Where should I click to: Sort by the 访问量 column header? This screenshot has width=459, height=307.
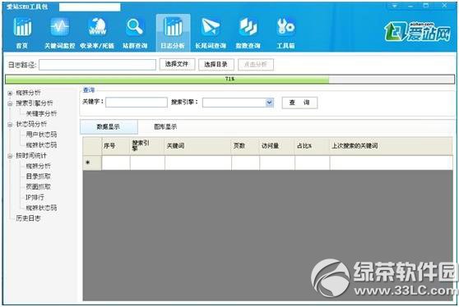pos(277,146)
